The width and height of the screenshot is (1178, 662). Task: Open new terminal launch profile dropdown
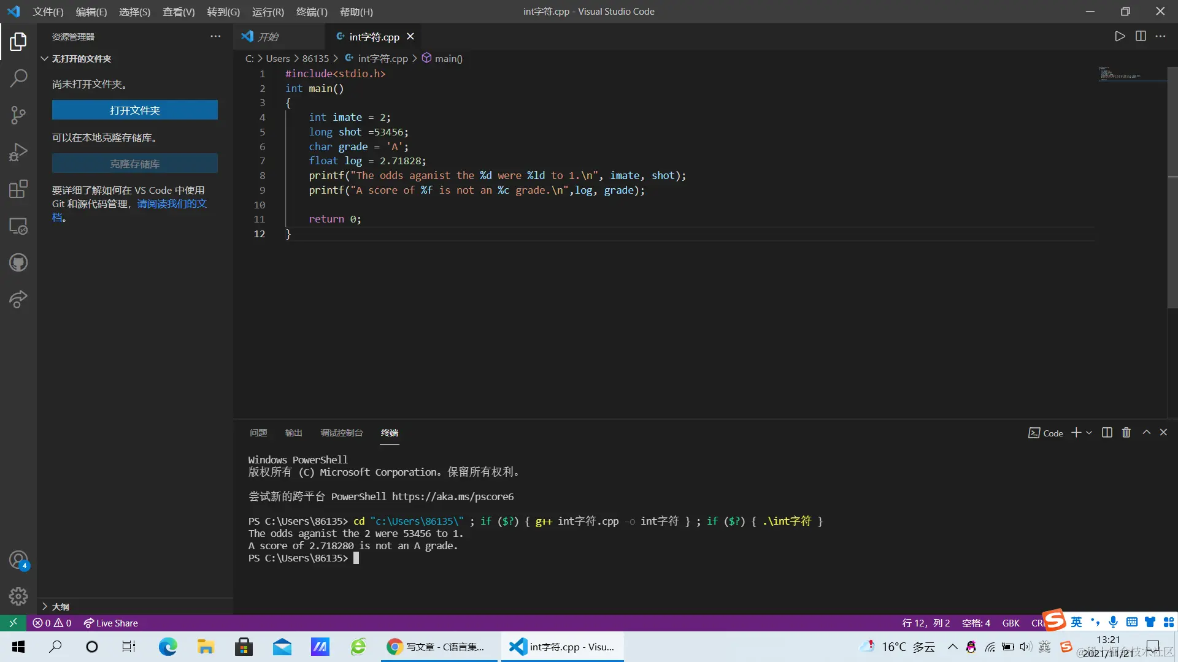pyautogui.click(x=1089, y=433)
